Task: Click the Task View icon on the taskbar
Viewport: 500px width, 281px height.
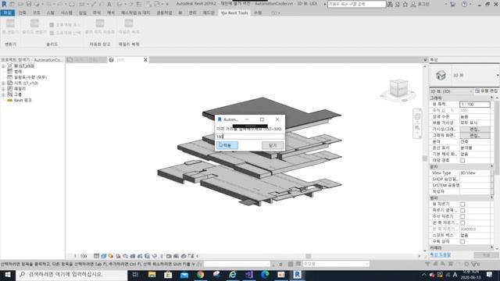Action: point(135,275)
